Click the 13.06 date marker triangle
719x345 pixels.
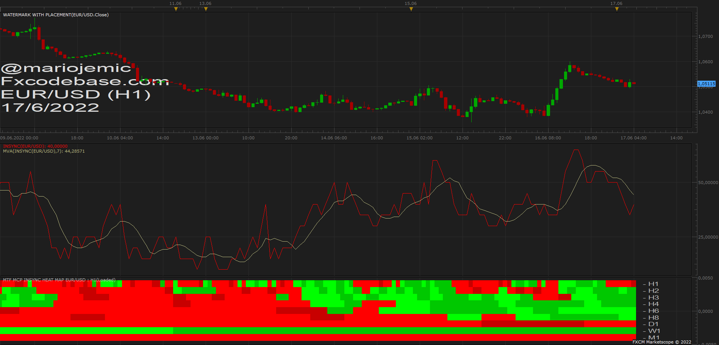click(206, 9)
